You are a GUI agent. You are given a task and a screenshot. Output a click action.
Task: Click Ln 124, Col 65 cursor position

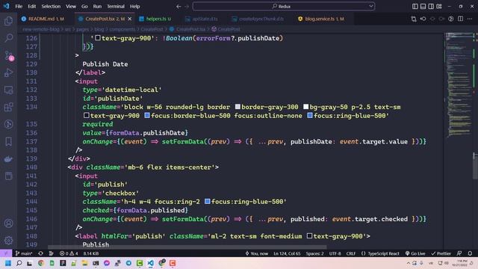pyautogui.click(x=287, y=253)
